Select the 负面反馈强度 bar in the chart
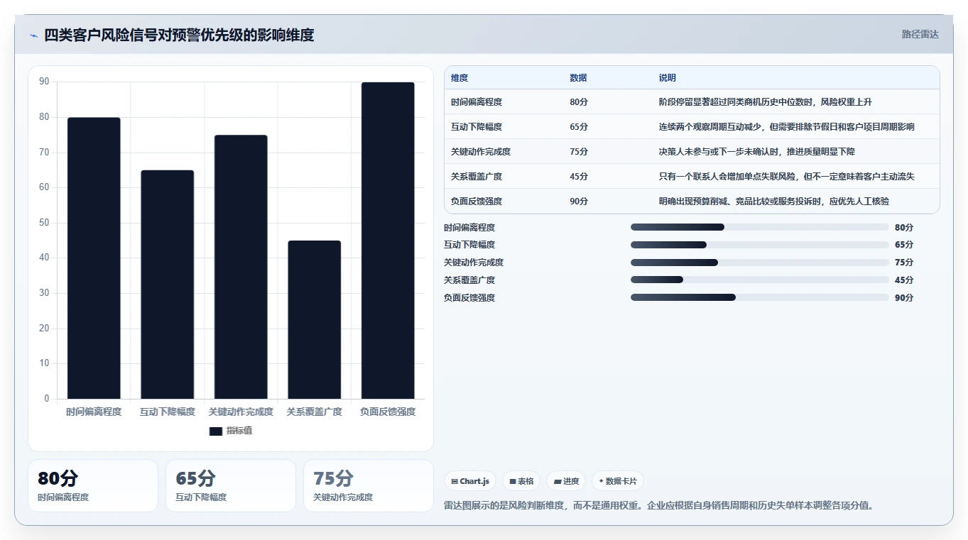This screenshot has height=540, width=968. (388, 241)
